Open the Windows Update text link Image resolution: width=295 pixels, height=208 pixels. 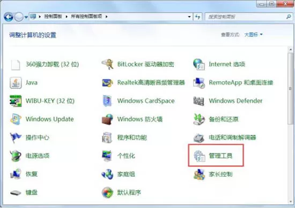[x=50, y=119]
